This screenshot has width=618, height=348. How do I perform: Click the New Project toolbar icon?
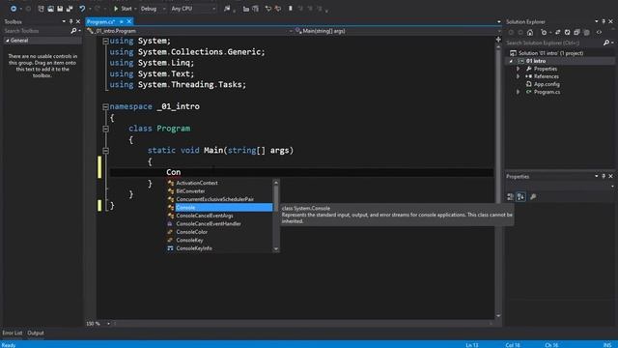[x=41, y=9]
